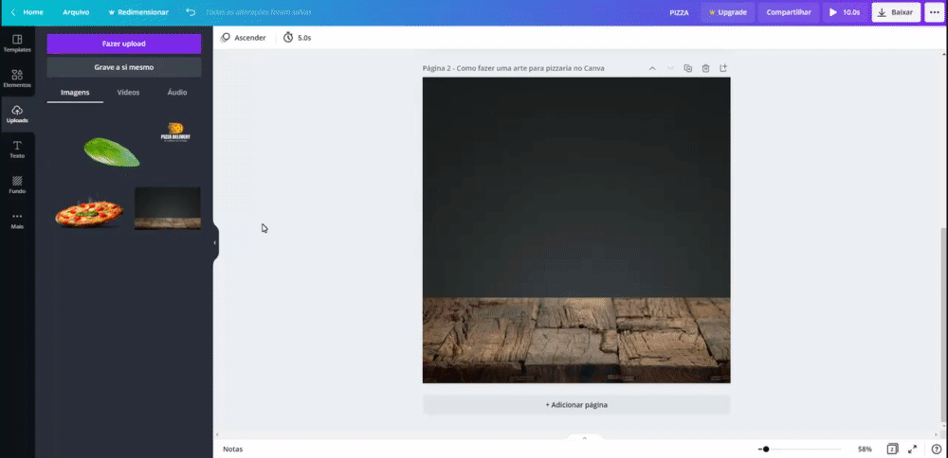
Task: Toggle grid view pages icon
Action: point(892,449)
